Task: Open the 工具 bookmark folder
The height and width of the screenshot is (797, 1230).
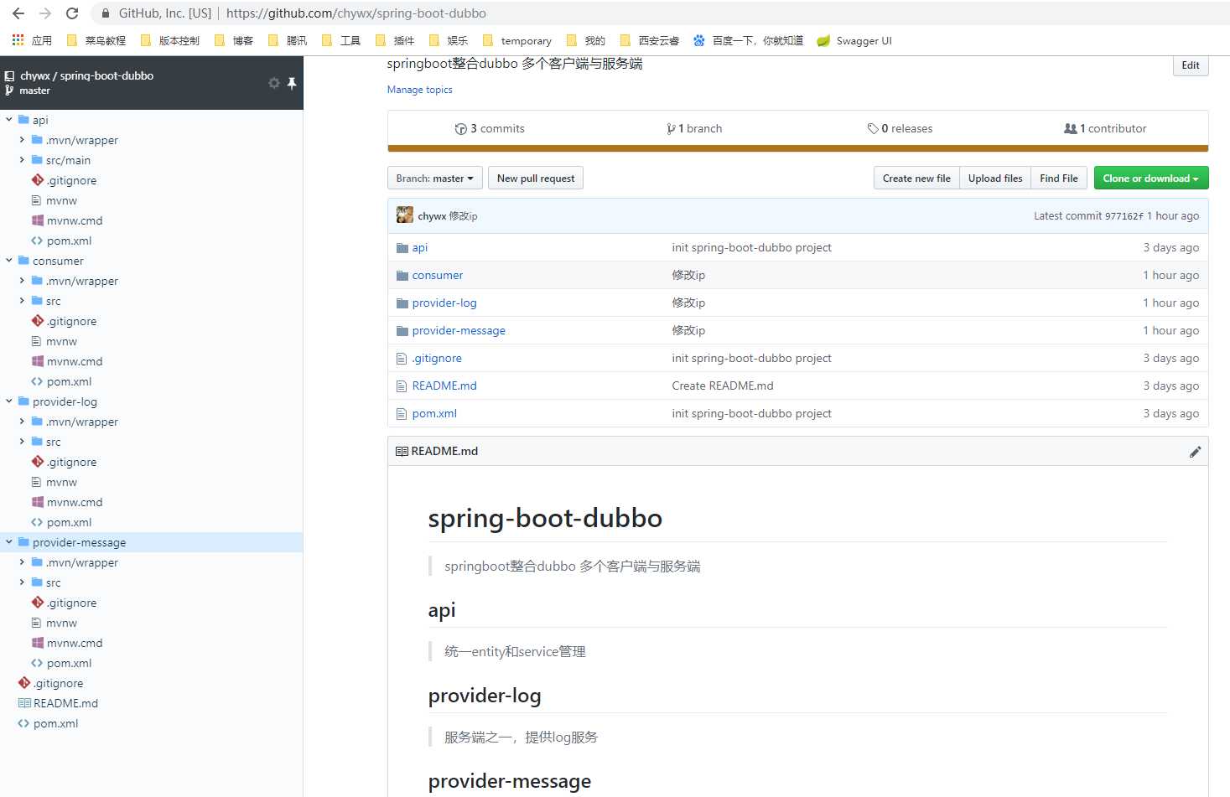Action: pos(341,40)
